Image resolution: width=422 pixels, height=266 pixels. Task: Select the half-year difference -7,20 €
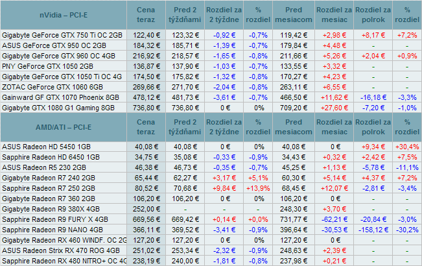[x=373, y=108]
